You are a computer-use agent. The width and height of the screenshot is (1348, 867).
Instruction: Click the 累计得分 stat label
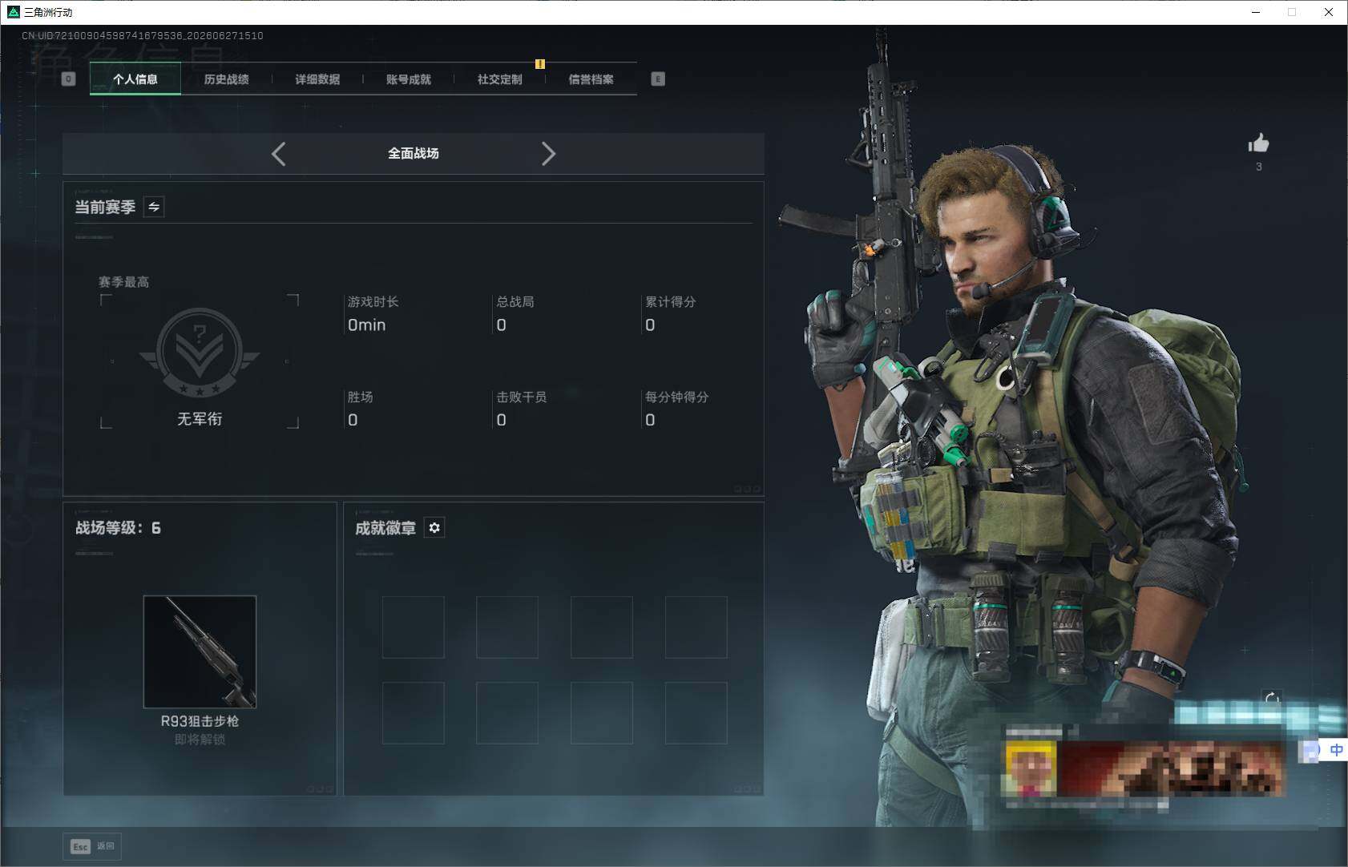[671, 301]
